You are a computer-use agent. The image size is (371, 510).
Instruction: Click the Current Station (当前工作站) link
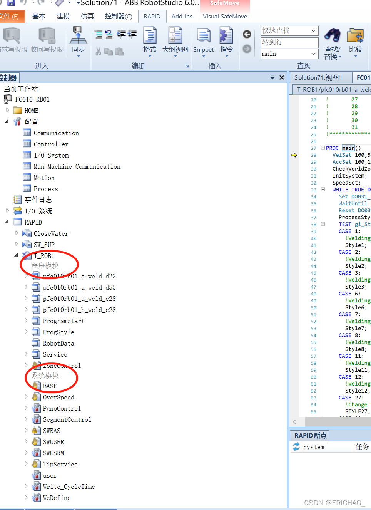pos(21,89)
